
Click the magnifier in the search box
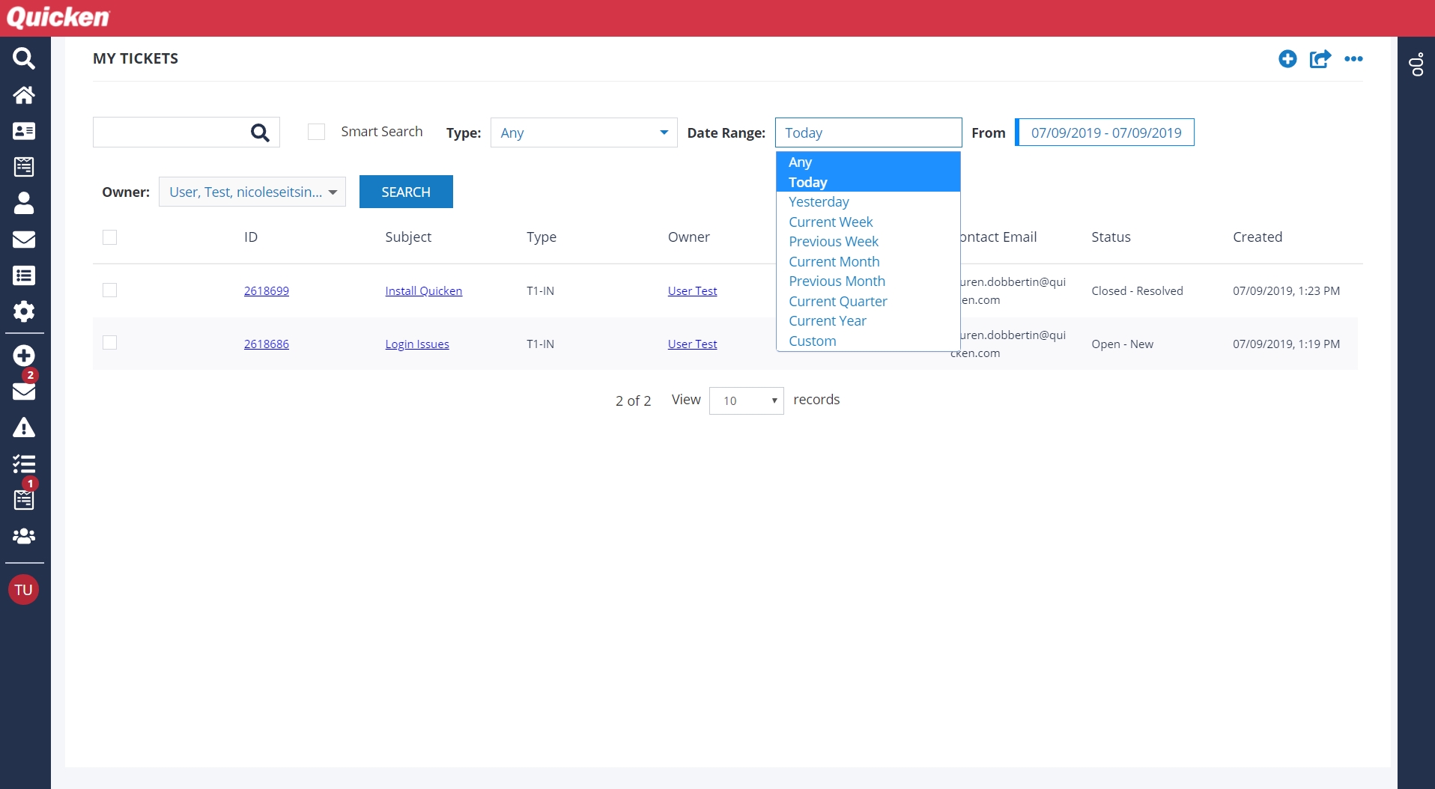point(260,133)
